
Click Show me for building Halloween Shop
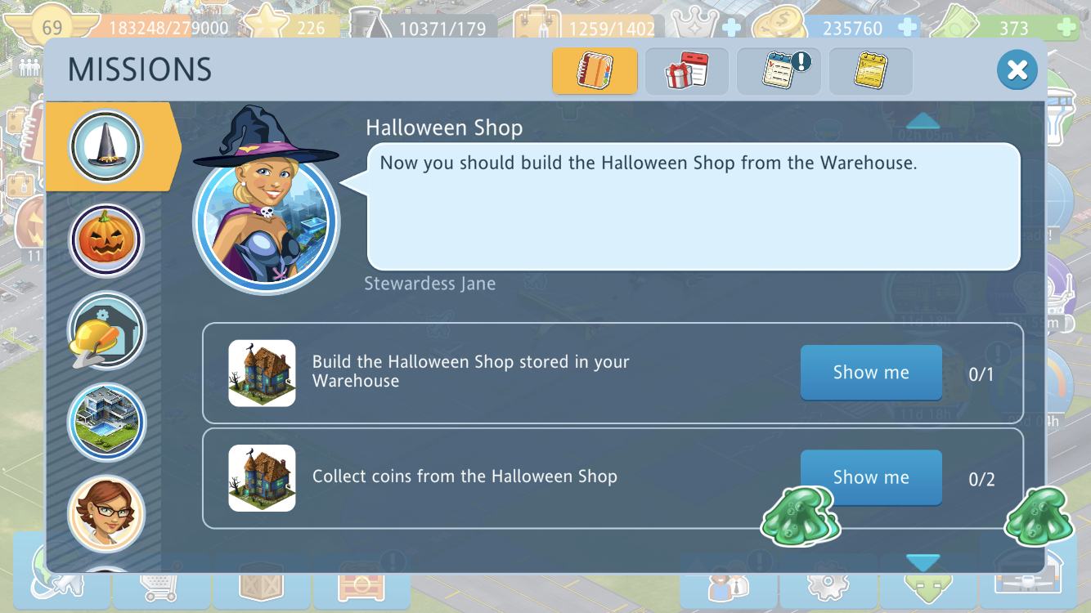[871, 373]
